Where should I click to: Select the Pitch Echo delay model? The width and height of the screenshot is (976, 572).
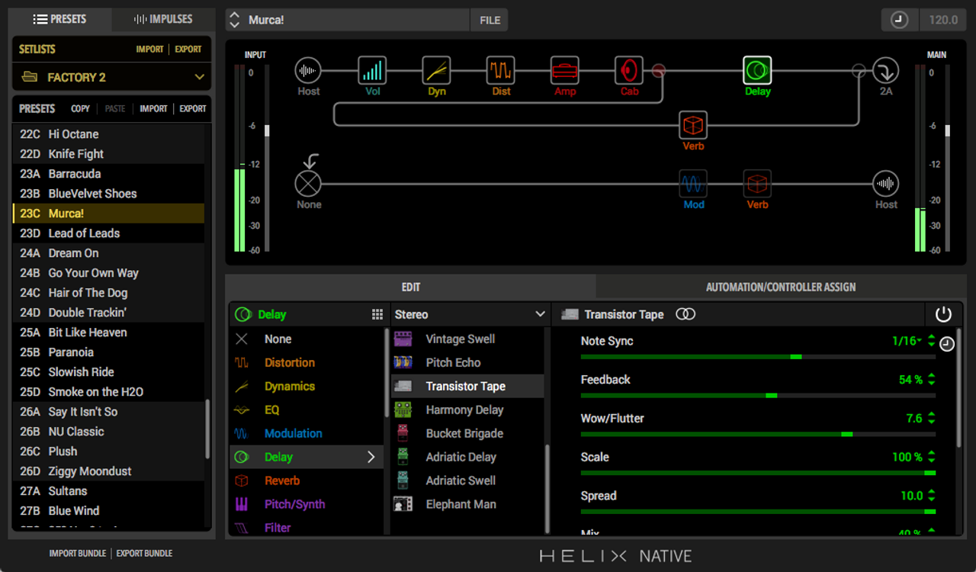pos(468,362)
